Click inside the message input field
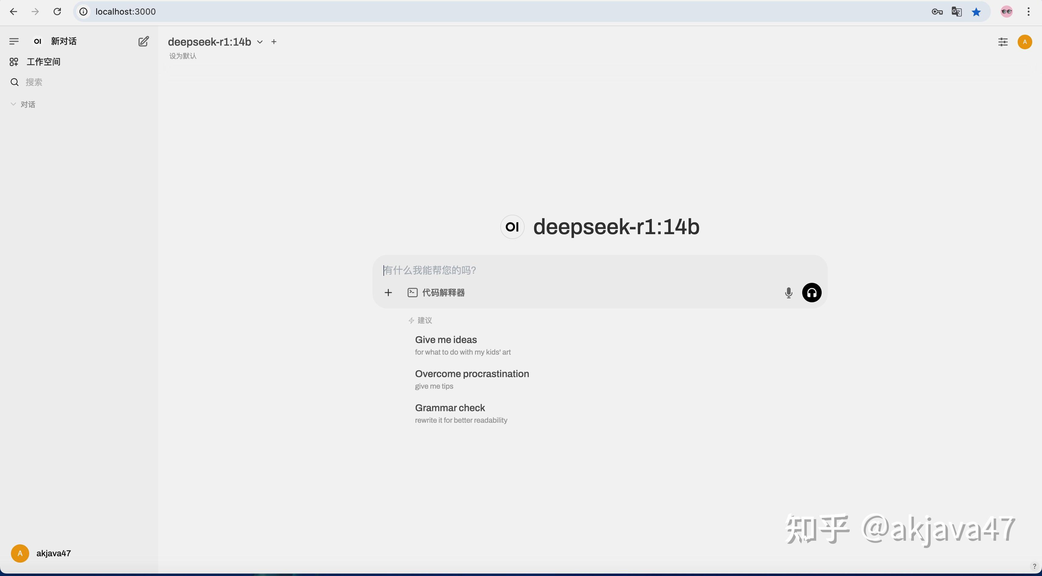 [566, 270]
